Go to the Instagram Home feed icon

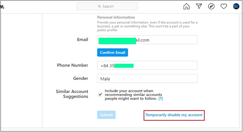point(187,6)
